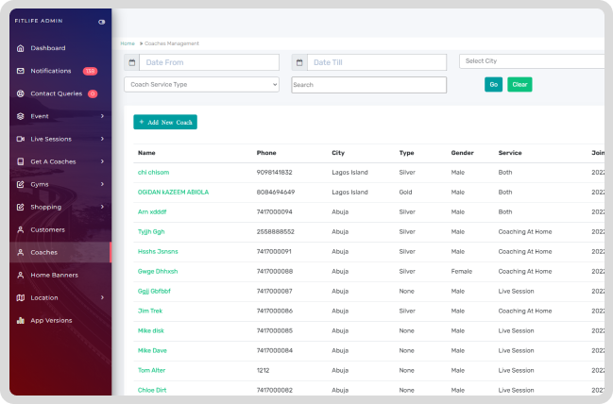Click the Go button
The width and height of the screenshot is (613, 404).
(x=493, y=84)
